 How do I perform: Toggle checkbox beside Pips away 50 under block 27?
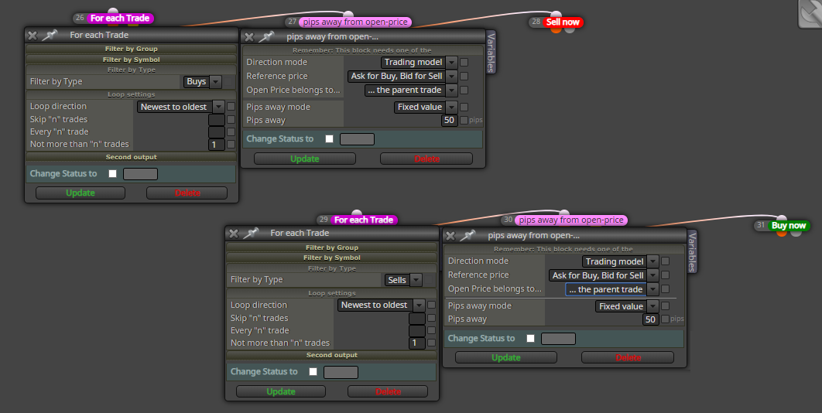click(x=464, y=120)
